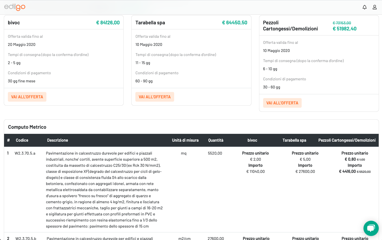This screenshot has width=382, height=240.
Task: Open the live chat widget
Action: pyautogui.click(x=371, y=228)
